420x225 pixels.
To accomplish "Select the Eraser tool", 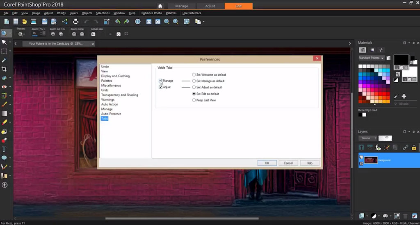I will tap(4, 122).
